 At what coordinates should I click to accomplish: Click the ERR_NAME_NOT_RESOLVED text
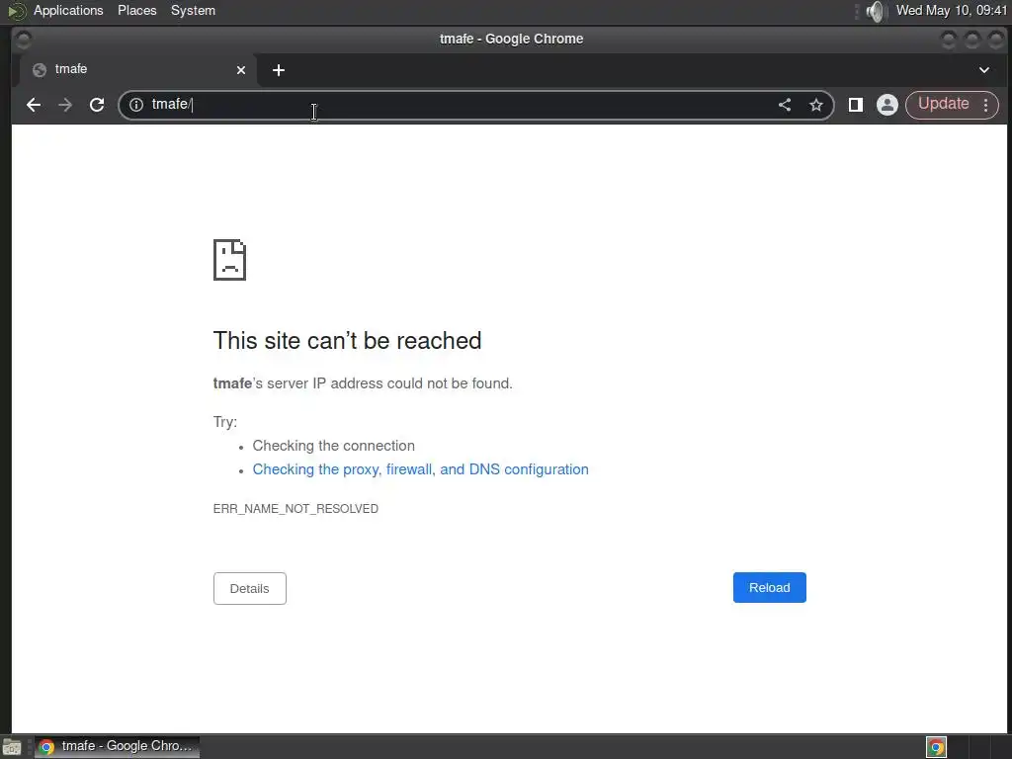(x=295, y=509)
